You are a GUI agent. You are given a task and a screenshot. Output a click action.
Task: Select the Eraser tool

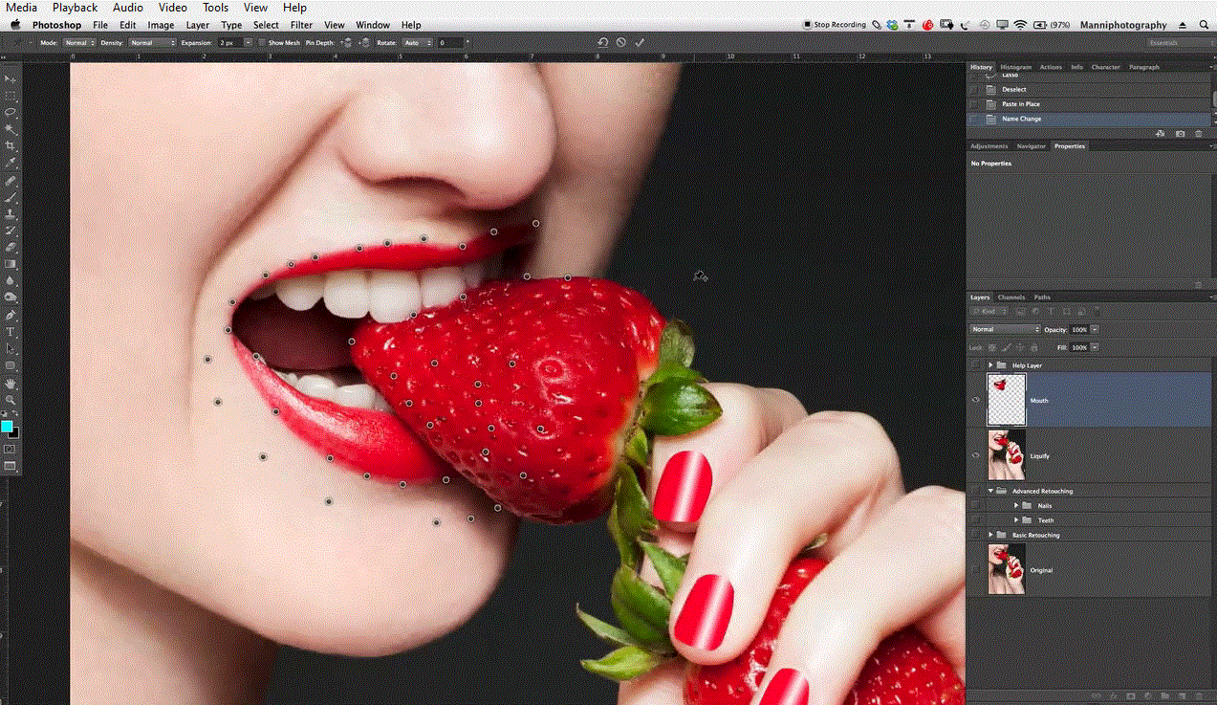pyautogui.click(x=11, y=247)
